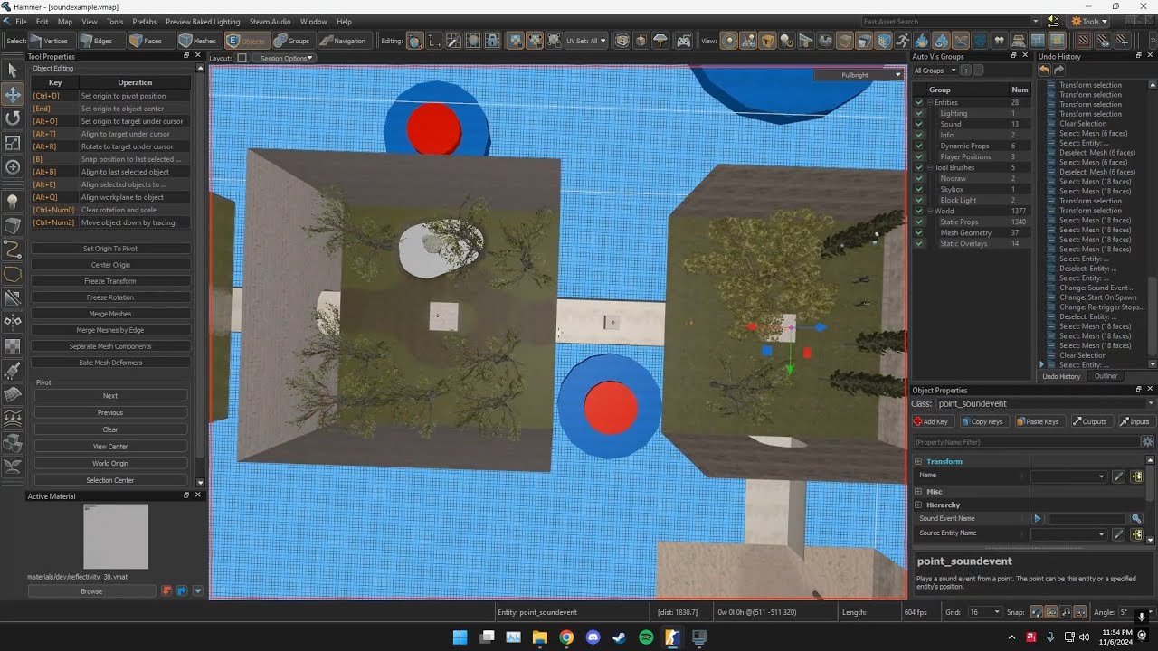Click the Browse material button
The image size is (1158, 651).
[x=91, y=591]
